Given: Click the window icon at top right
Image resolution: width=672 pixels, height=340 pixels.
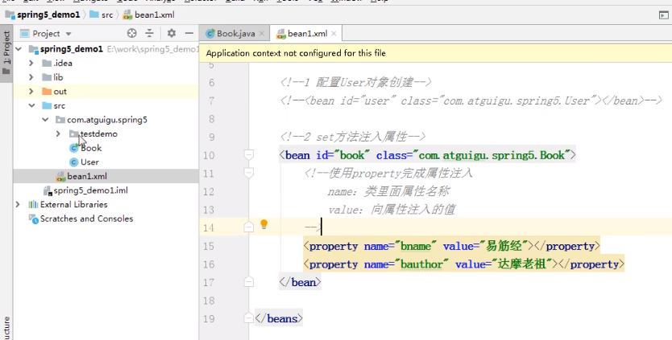Looking at the screenshot, I should 663,15.
